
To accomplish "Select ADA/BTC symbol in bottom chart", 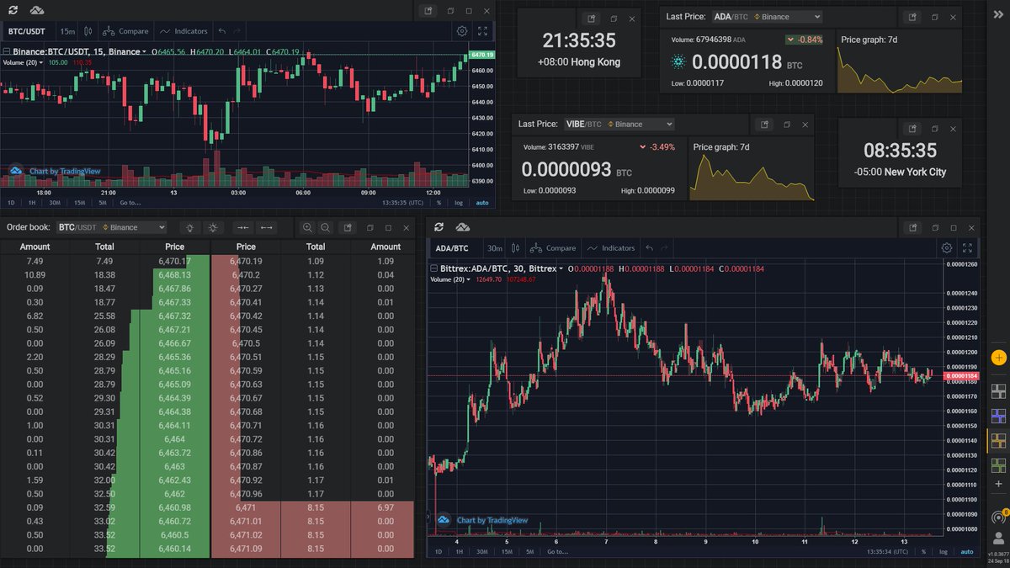I will [452, 248].
